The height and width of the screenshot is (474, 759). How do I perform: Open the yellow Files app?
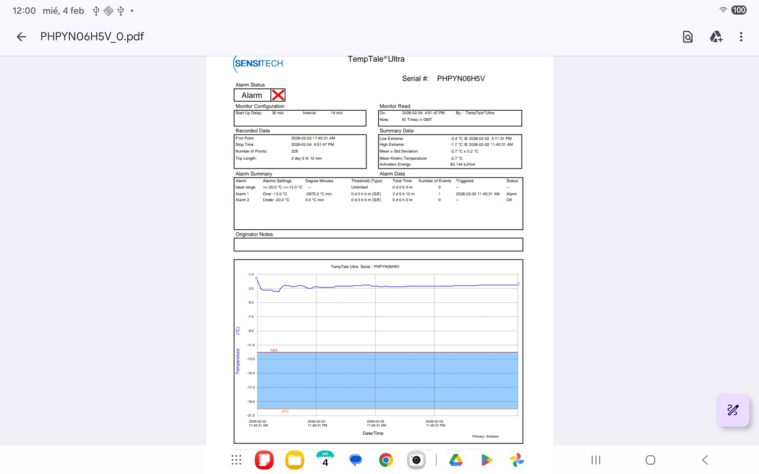[295, 460]
